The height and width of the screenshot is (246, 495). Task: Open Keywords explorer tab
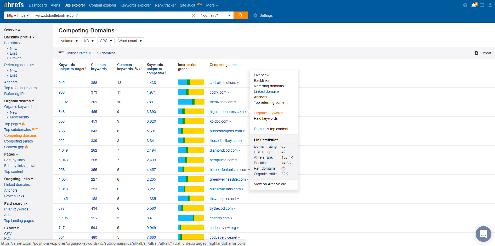point(135,5)
